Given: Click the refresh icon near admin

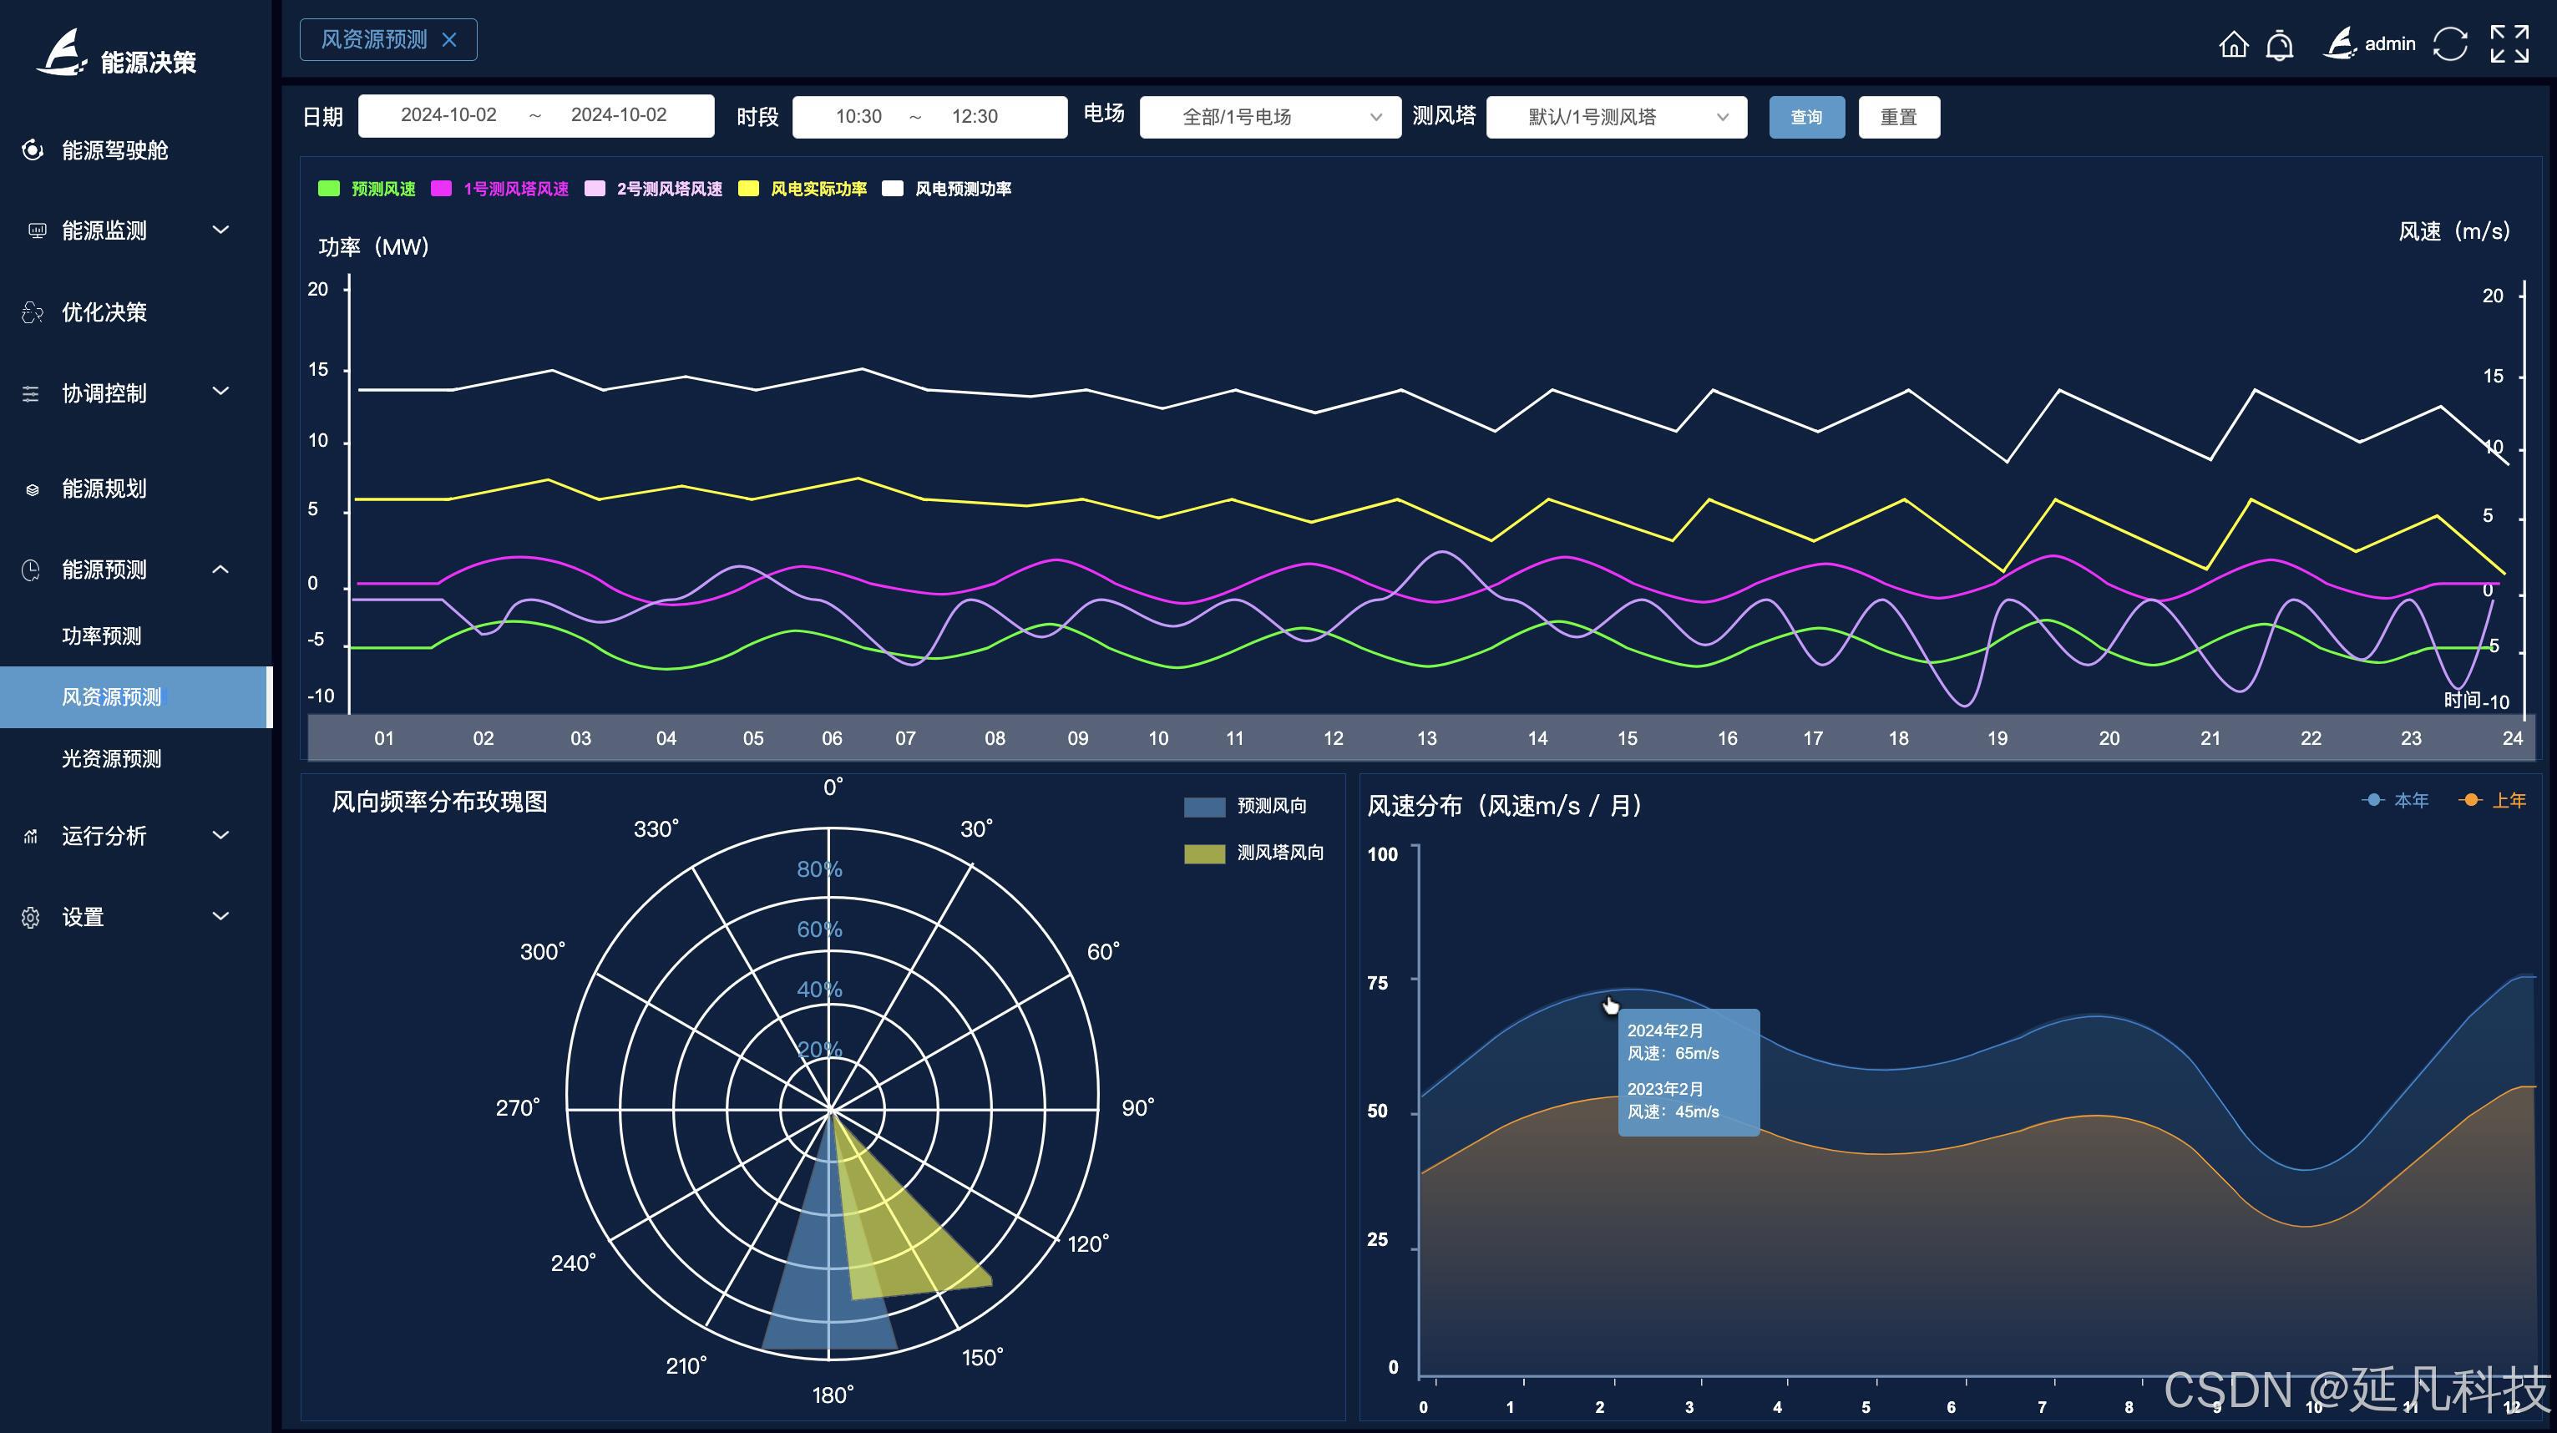Looking at the screenshot, I should [2450, 43].
